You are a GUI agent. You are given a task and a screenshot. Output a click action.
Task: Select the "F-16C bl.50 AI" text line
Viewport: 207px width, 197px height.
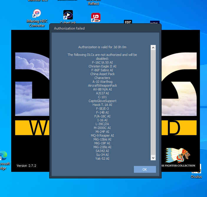(x=102, y=62)
